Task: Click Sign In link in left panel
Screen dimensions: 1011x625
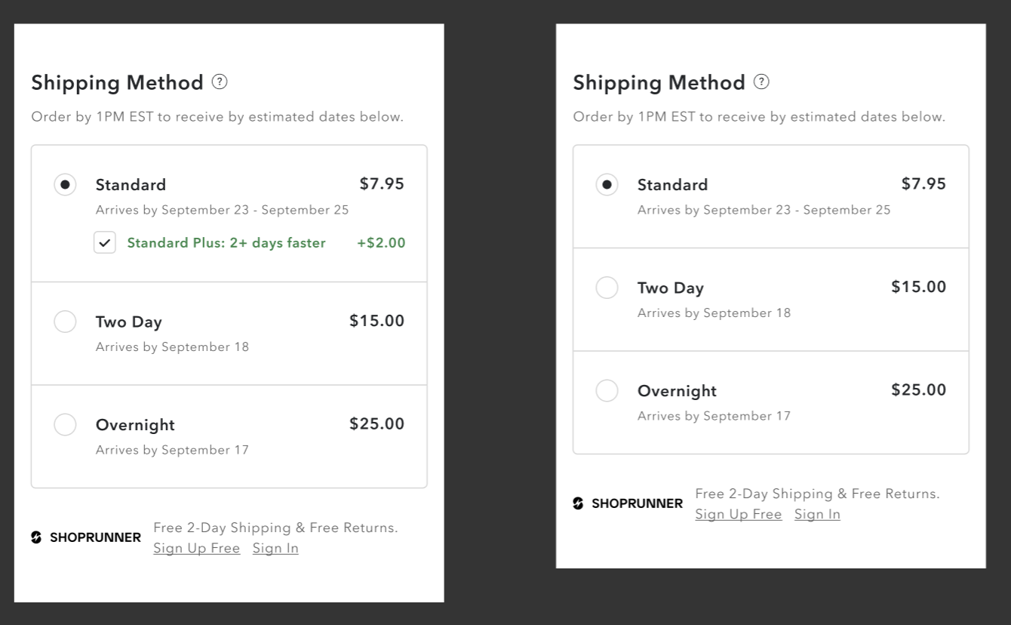Action: [x=275, y=548]
